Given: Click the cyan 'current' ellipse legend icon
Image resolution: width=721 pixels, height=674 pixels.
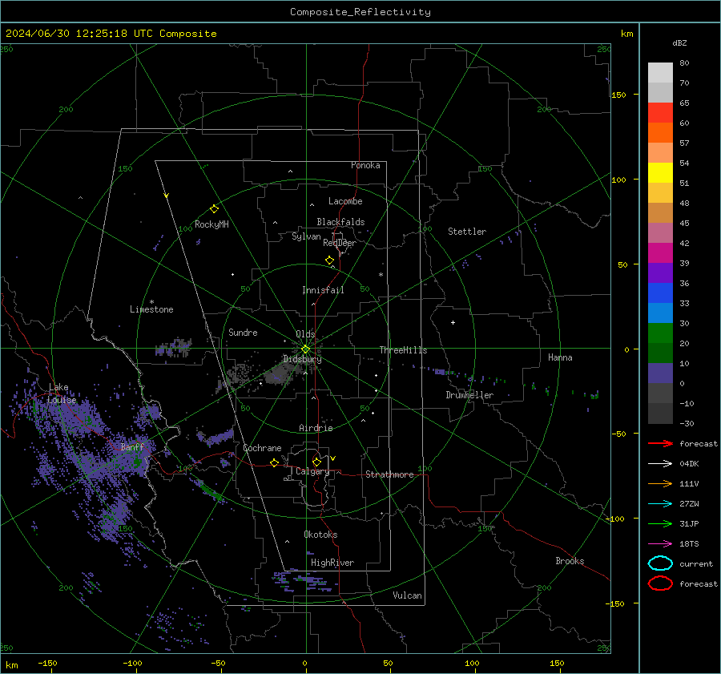Looking at the screenshot, I should tap(660, 563).
